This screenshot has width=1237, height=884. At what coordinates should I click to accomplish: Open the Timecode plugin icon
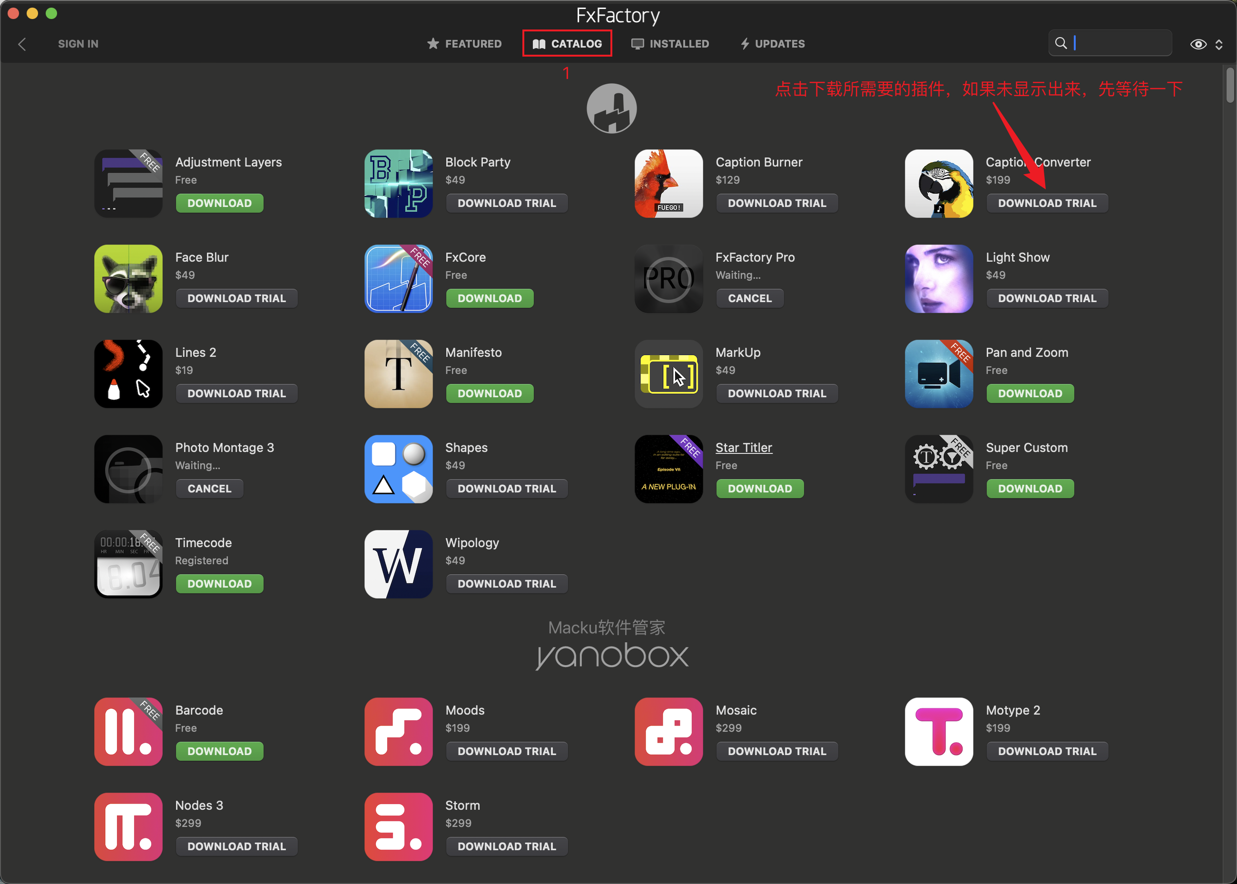coord(128,564)
